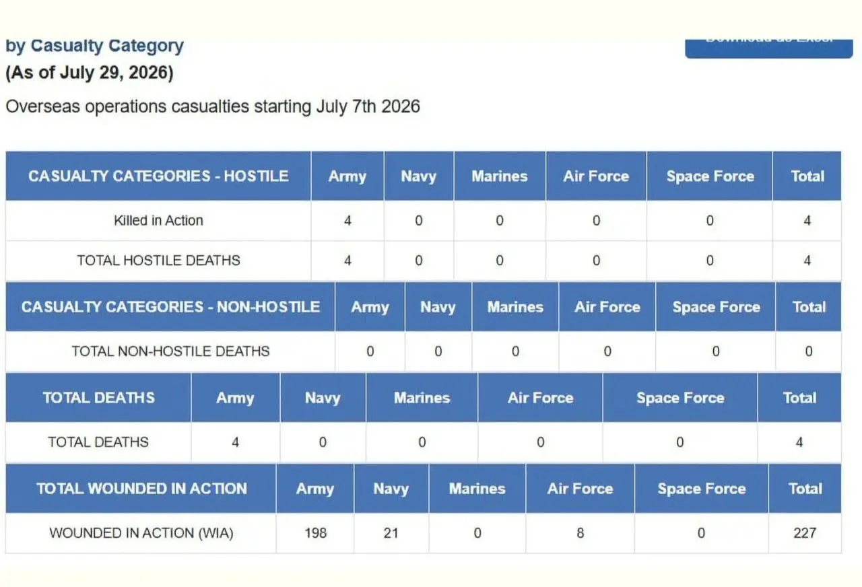
Task: Select the Wounded in Action (WIA) label
Action: 141,533
